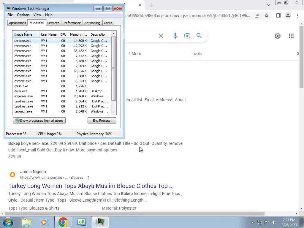Open the Google apps grid
Screen dimensions: 304x228
click(291, 36)
